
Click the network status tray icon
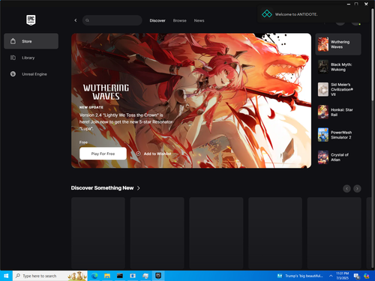click(357, 276)
